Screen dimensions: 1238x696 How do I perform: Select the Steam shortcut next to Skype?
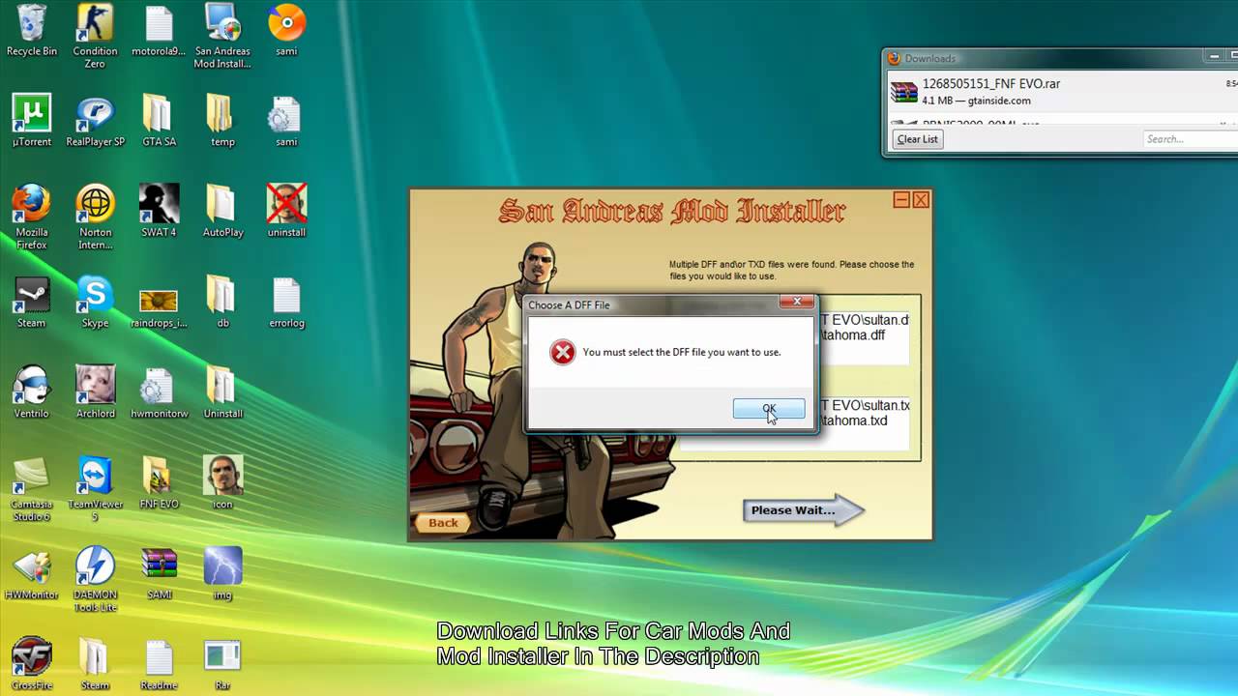tap(32, 303)
